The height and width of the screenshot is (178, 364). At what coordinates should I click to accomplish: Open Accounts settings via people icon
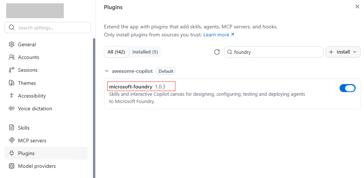pos(11,57)
